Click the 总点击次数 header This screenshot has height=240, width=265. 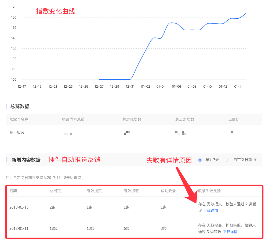[x=185, y=119]
